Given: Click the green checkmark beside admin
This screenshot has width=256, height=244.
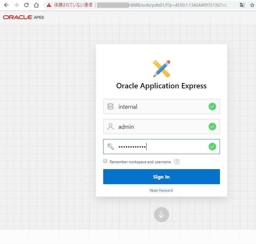Looking at the screenshot, I should pyautogui.click(x=212, y=127).
